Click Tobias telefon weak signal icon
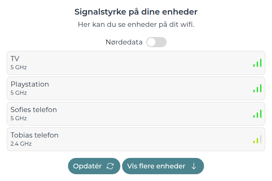The height and width of the screenshot is (181, 272). tap(257, 140)
